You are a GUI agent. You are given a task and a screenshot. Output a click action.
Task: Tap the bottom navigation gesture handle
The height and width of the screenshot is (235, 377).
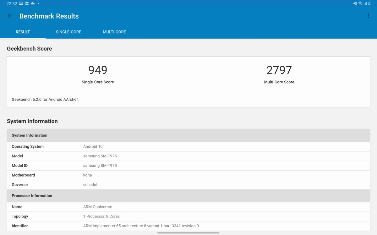(x=188, y=233)
